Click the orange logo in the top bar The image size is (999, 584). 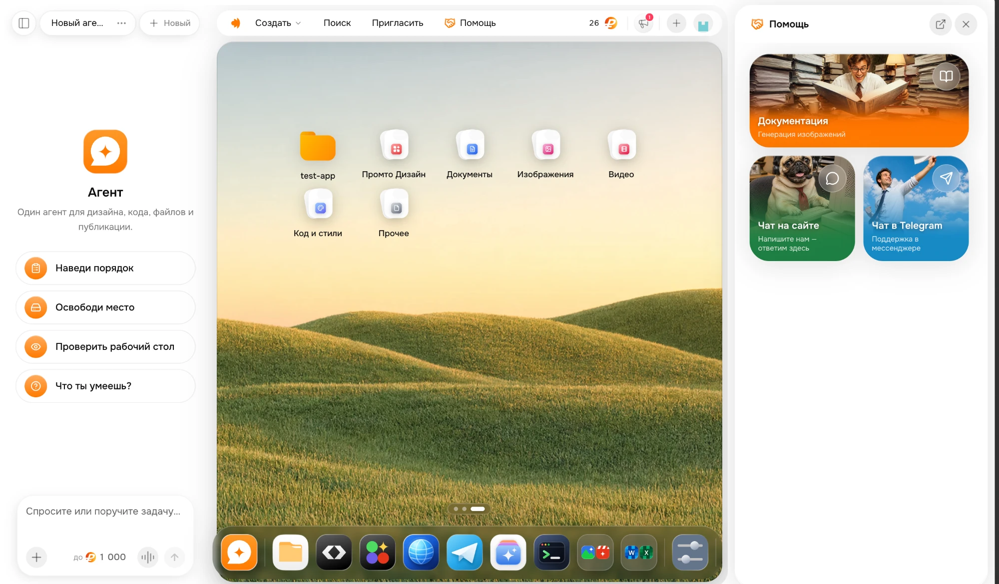[236, 23]
